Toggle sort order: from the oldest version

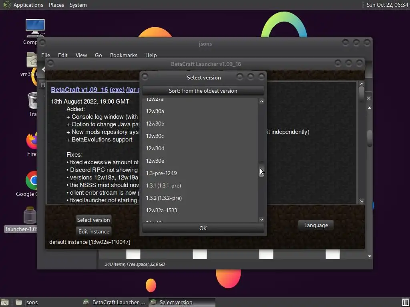pyautogui.click(x=203, y=91)
